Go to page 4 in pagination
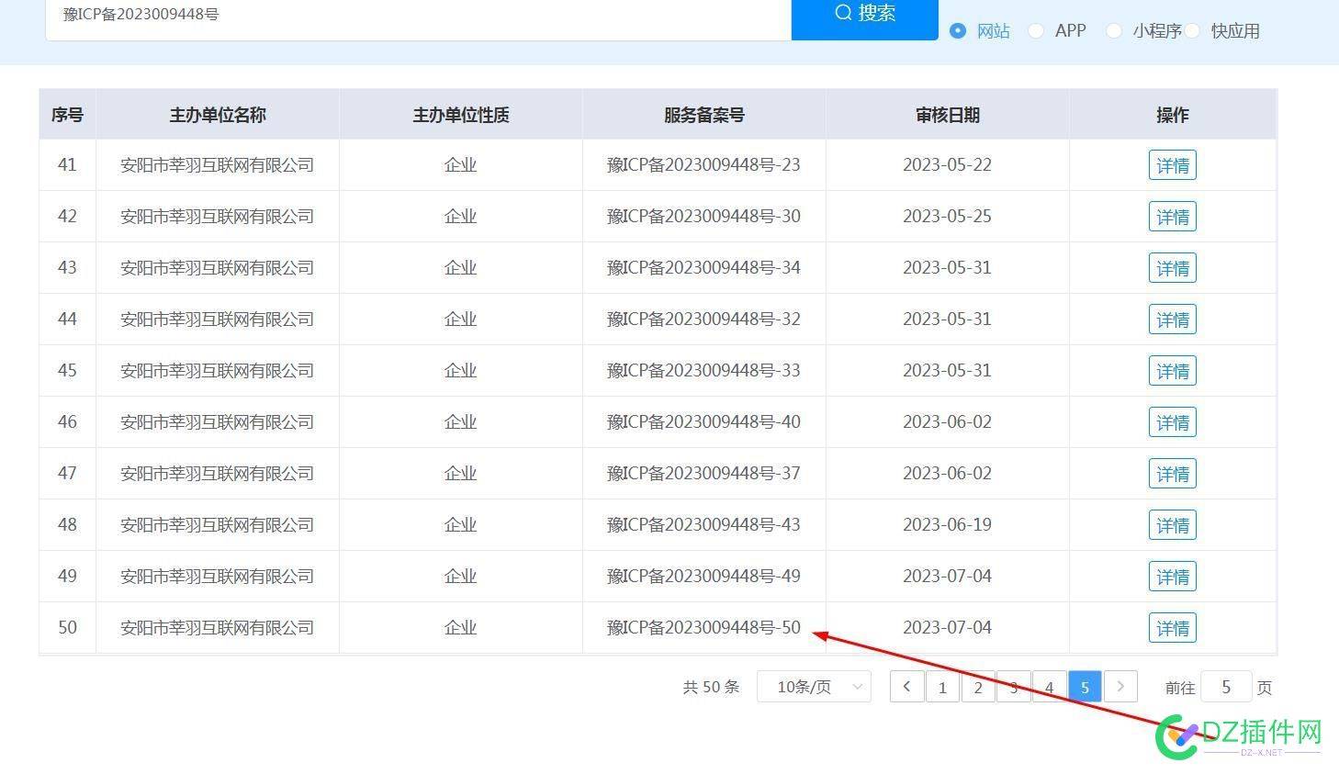Image resolution: width=1339 pixels, height=774 pixels. tap(1049, 687)
